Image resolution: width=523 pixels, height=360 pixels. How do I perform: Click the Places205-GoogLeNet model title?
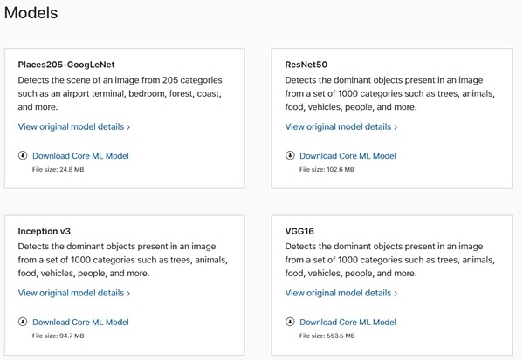66,65
